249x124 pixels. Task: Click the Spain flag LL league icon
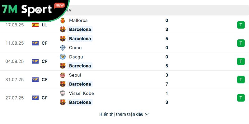pyautogui.click(x=35, y=25)
